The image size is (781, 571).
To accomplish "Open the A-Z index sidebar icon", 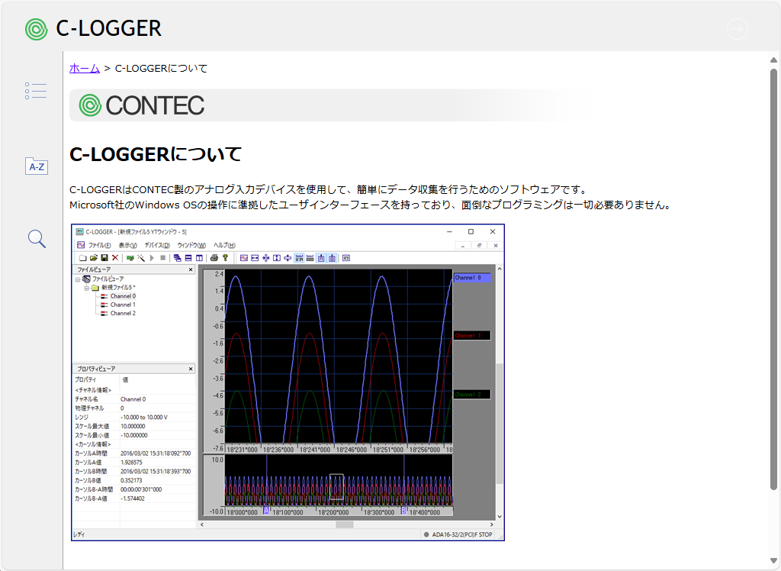I will (37, 166).
